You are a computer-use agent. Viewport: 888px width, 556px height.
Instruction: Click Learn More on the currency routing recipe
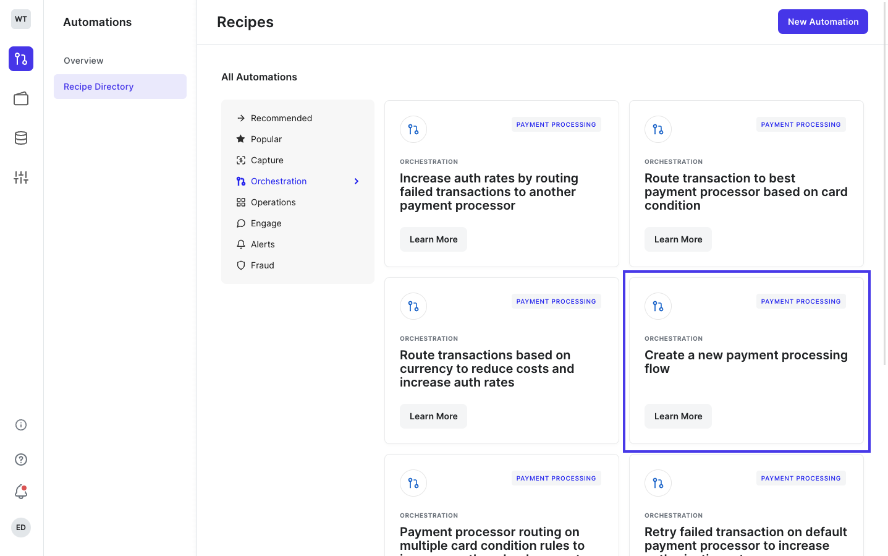click(x=433, y=416)
